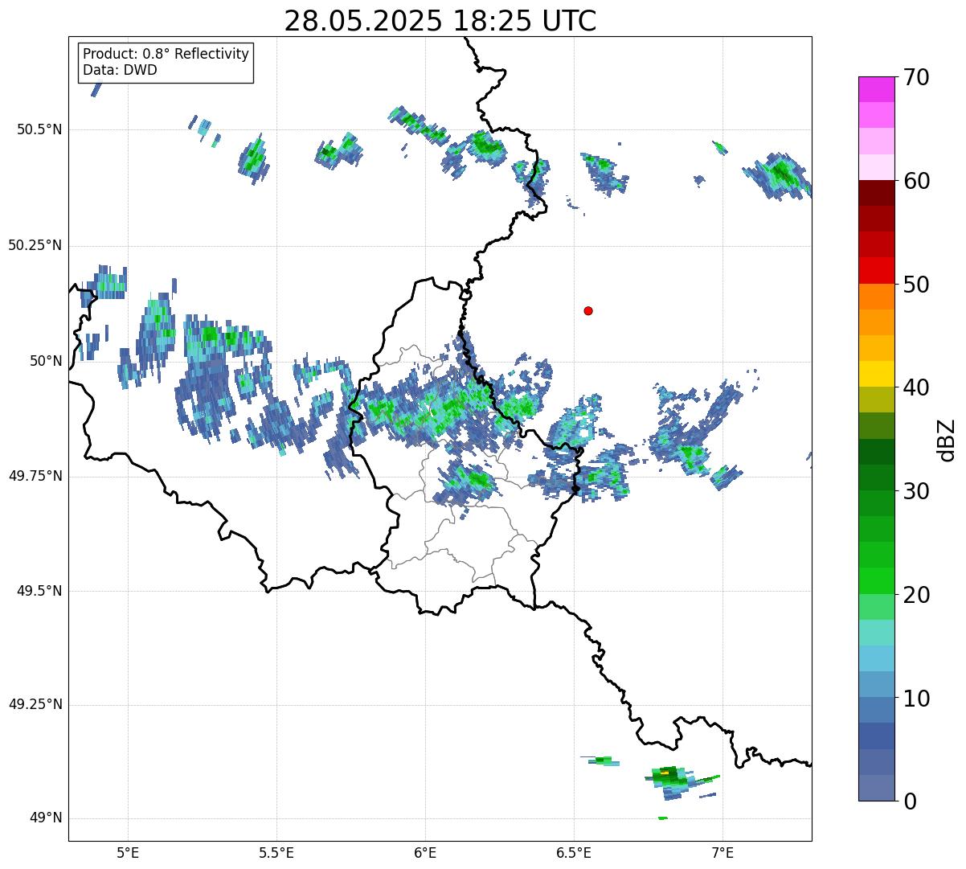Click the plot title '28.05.2025 18:25 UTC'
Image resolution: width=966 pixels, height=869 pixels.
440,21
